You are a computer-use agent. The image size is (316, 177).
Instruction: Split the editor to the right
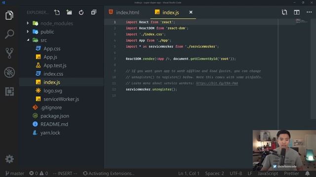[297, 12]
